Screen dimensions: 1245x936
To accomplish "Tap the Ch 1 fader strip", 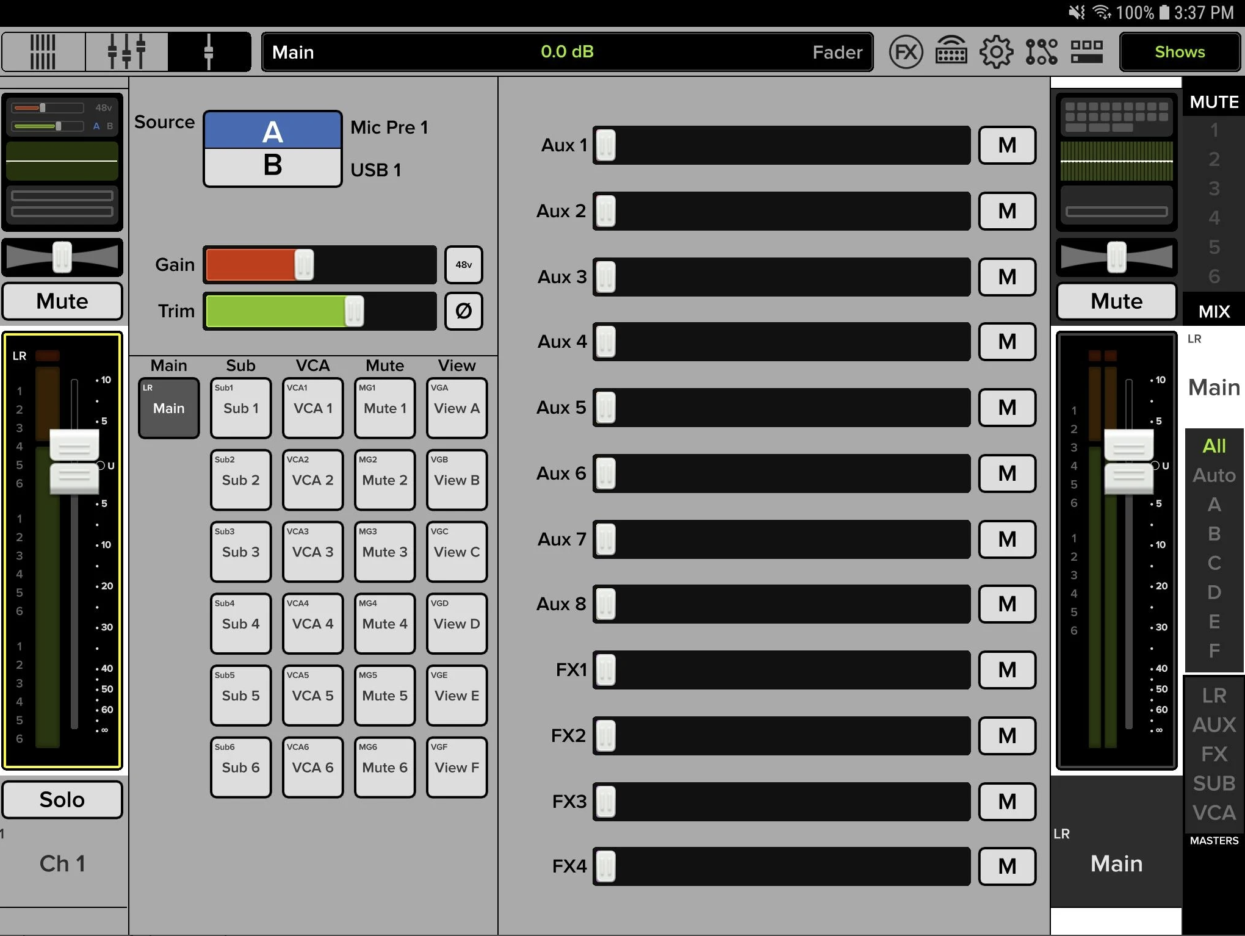I will point(62,551).
